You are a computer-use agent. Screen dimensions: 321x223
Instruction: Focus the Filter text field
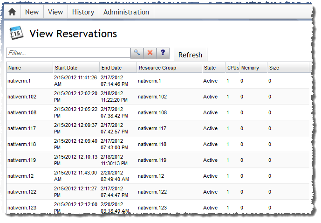click(68, 53)
